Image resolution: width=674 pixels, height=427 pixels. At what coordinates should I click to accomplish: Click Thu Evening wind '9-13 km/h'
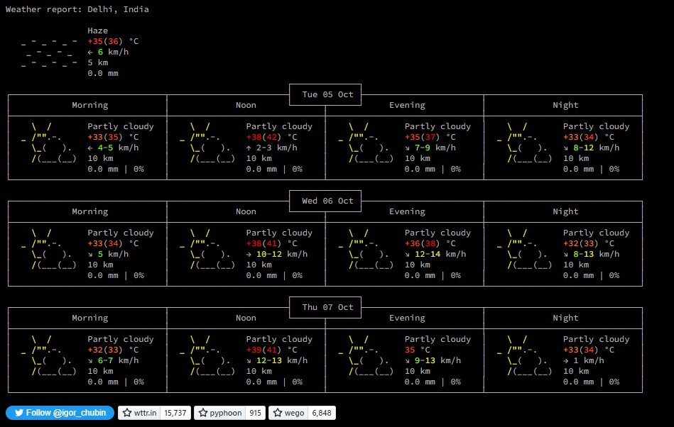[x=438, y=360]
